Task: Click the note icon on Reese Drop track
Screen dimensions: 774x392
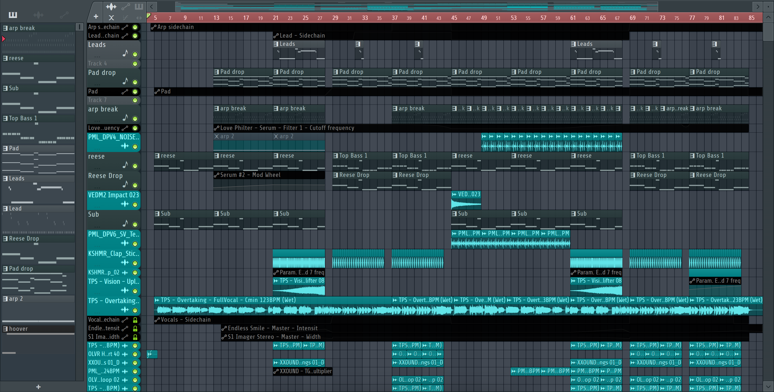Action: [125, 184]
